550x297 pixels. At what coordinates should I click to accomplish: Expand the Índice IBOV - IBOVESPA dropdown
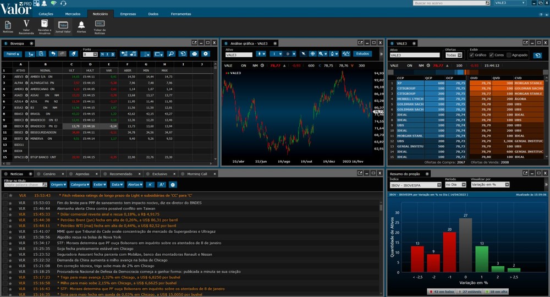[415, 185]
